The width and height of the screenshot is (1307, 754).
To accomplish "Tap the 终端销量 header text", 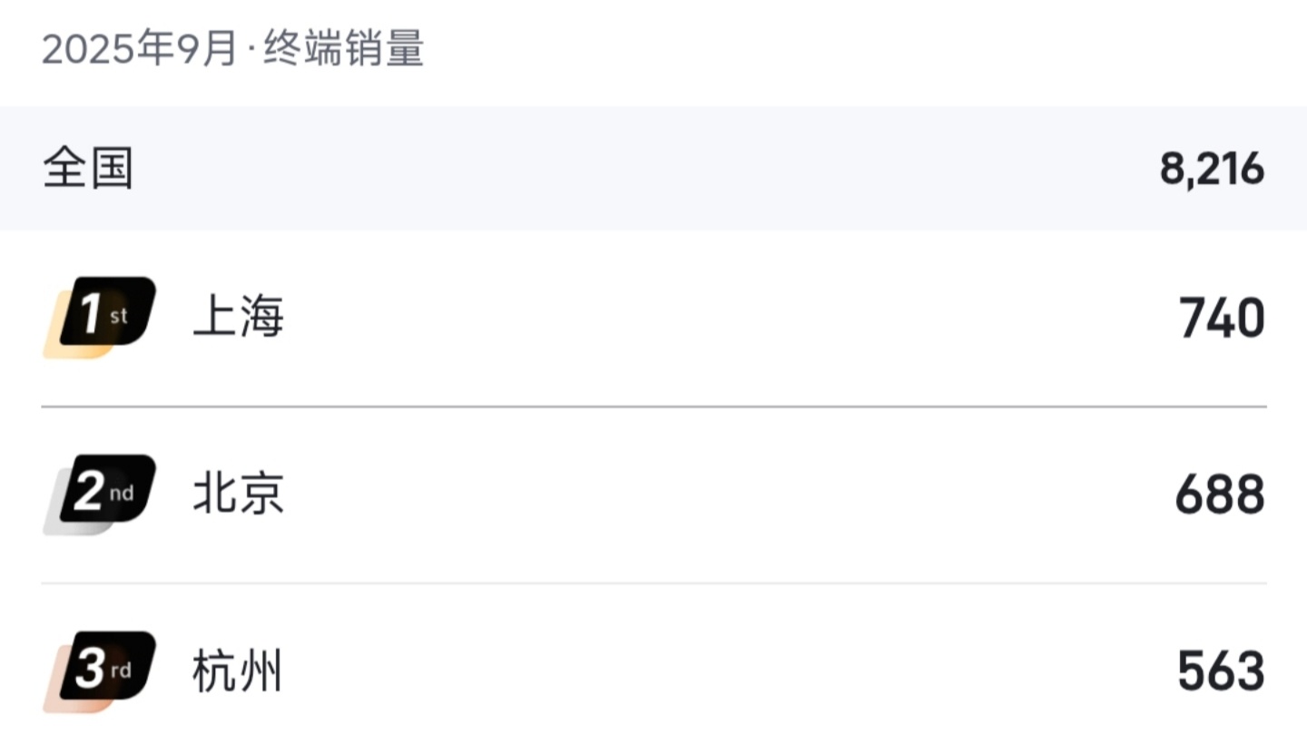I will coord(344,49).
